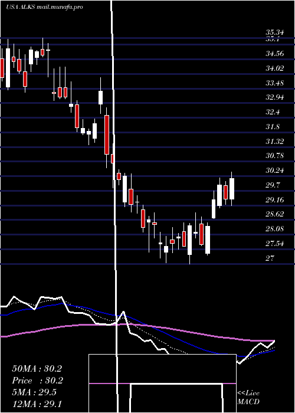Image resolution: width=295 pixels, height=413 pixels.
Task: Click the 32.94 price axis label
Action: (275, 97)
